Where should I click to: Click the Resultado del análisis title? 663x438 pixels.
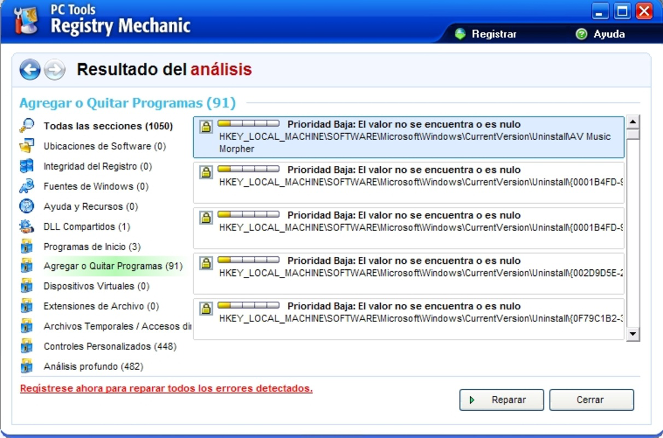(x=164, y=70)
